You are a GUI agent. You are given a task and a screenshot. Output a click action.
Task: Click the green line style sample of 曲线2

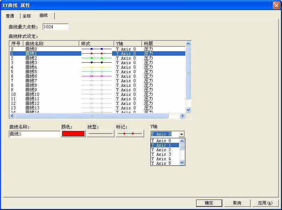click(x=96, y=58)
